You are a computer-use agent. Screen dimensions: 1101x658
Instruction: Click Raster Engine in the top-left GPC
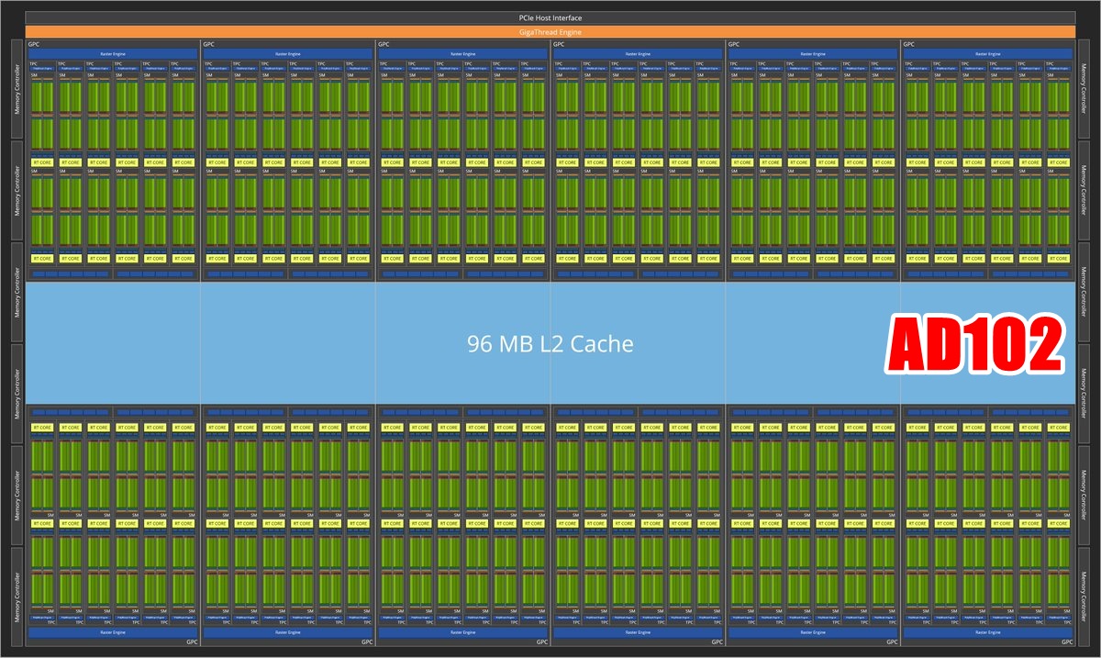[113, 54]
